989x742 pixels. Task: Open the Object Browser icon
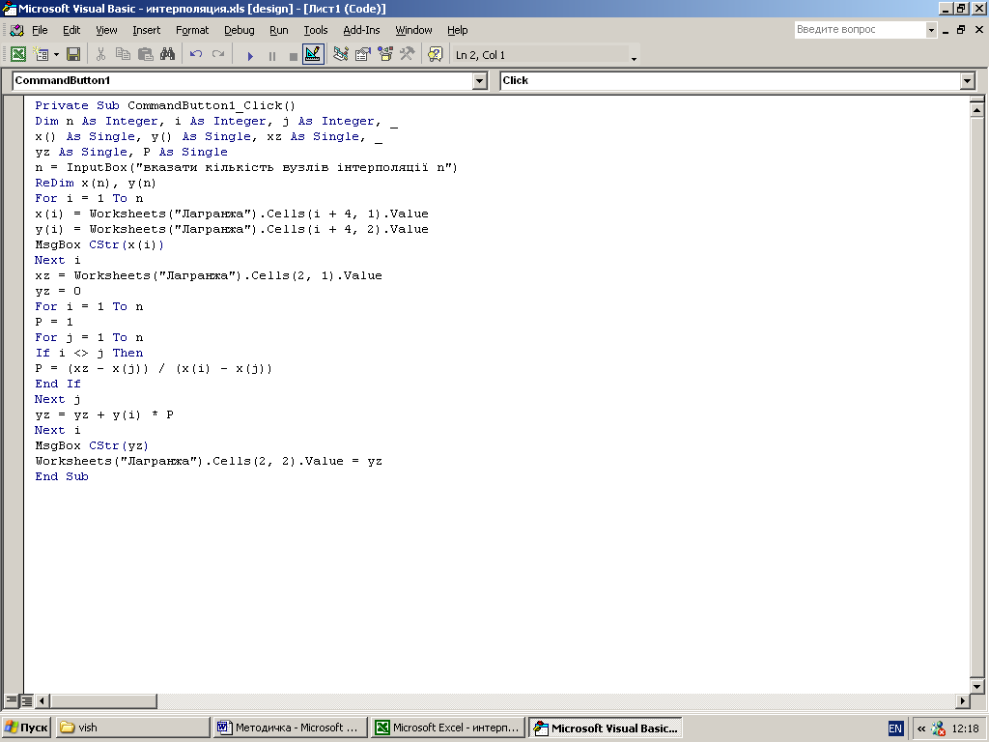pyautogui.click(x=384, y=55)
